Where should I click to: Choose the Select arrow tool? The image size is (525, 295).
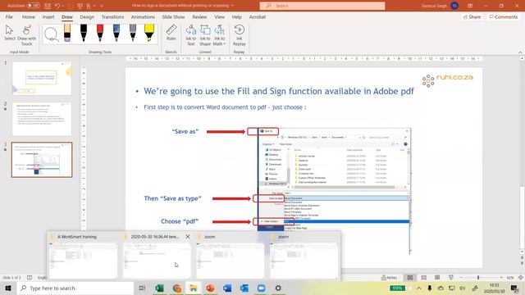(9, 33)
